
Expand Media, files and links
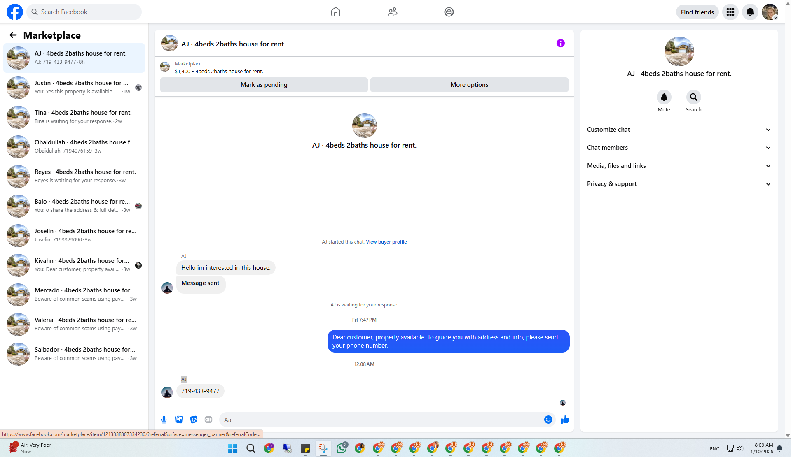[679, 166]
